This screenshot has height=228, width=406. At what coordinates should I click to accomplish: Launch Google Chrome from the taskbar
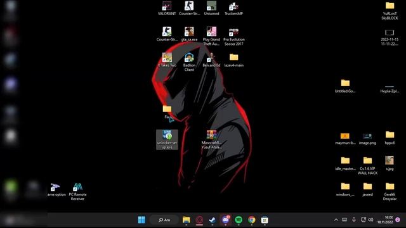point(251,220)
